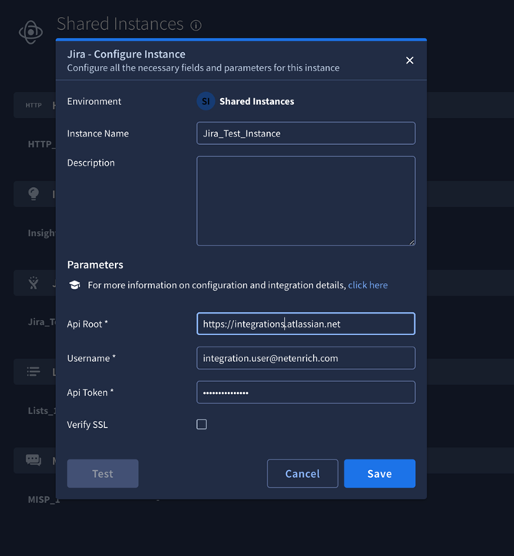Screen dimensions: 514x556
Task: Click the Lists icon behind dialog
Action: point(33,372)
